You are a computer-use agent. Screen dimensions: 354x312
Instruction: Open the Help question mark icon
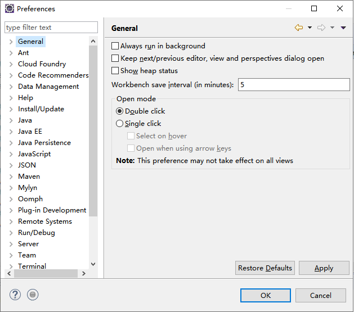[15, 295]
